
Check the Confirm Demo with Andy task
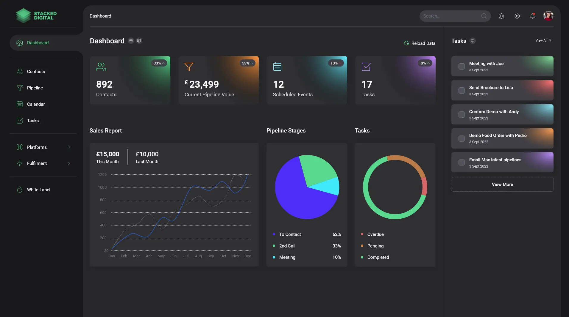pos(462,114)
